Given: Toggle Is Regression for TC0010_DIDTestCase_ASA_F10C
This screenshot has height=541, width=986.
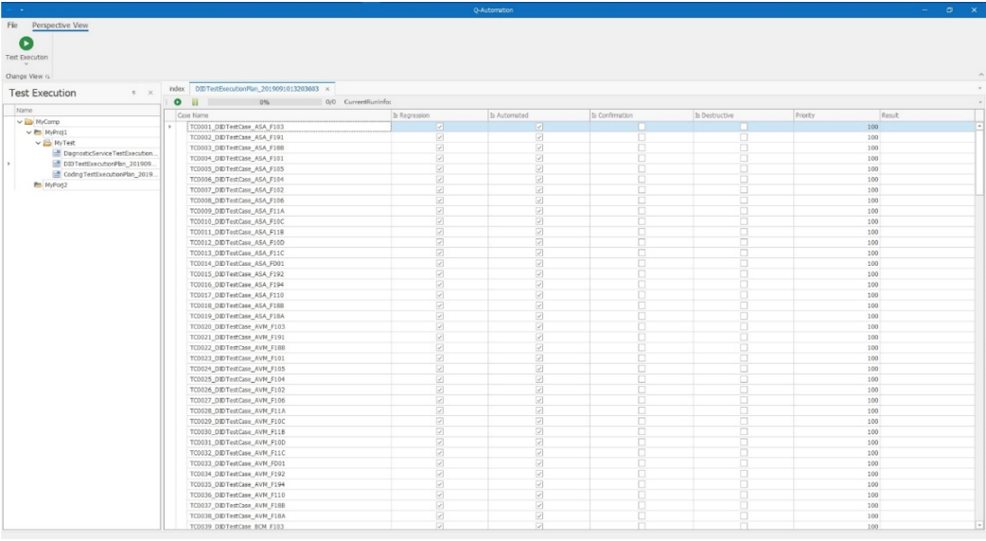Looking at the screenshot, I should pyautogui.click(x=440, y=222).
